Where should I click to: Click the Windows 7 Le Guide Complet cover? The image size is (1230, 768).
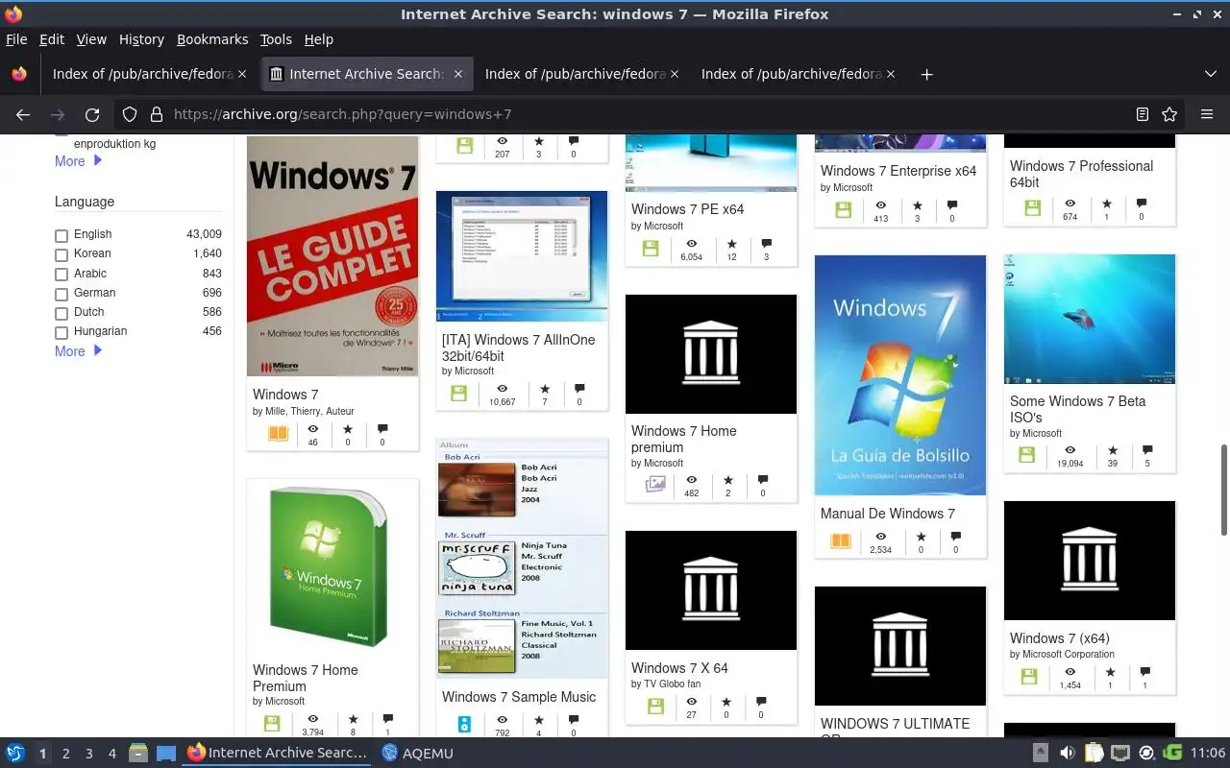332,256
